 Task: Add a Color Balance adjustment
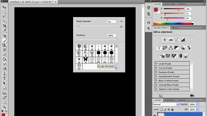click(171, 48)
